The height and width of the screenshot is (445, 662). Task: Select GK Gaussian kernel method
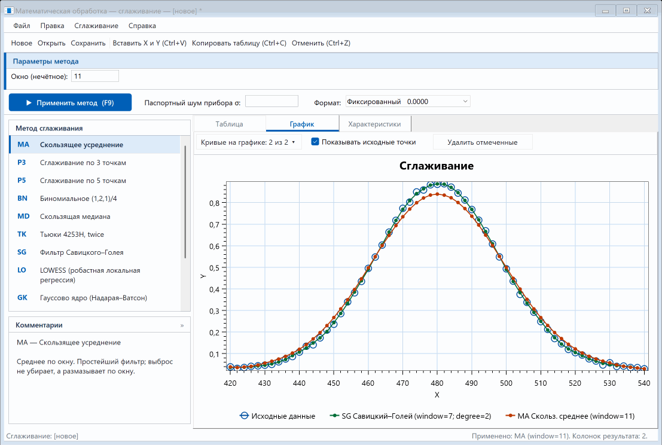[94, 298]
